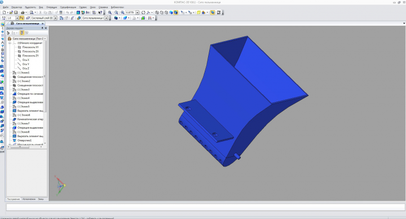Open the Сито пельменницы variant dropdown
The width and height of the screenshot is (406, 219).
pos(106,18)
